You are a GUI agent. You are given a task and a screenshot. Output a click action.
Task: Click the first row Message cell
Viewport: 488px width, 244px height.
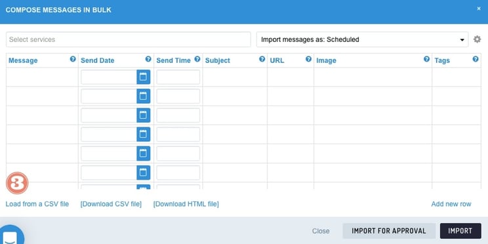point(42,77)
